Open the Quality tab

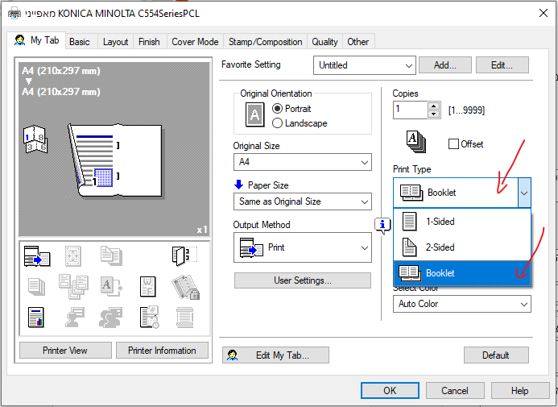pos(324,42)
